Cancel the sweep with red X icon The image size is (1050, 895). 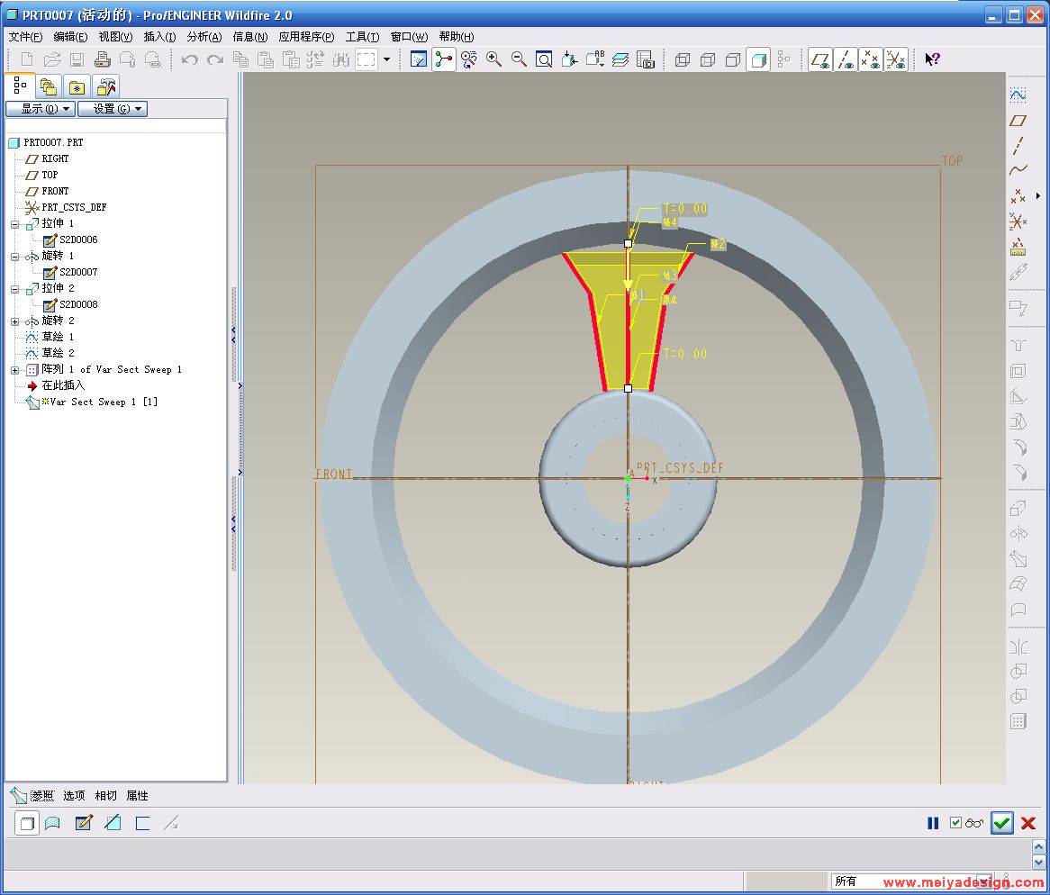pos(1028,822)
